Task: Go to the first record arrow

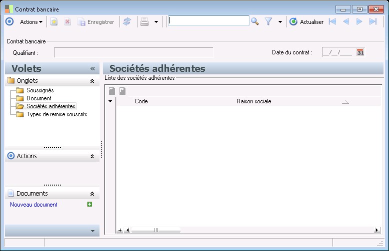Action: (x=332, y=21)
